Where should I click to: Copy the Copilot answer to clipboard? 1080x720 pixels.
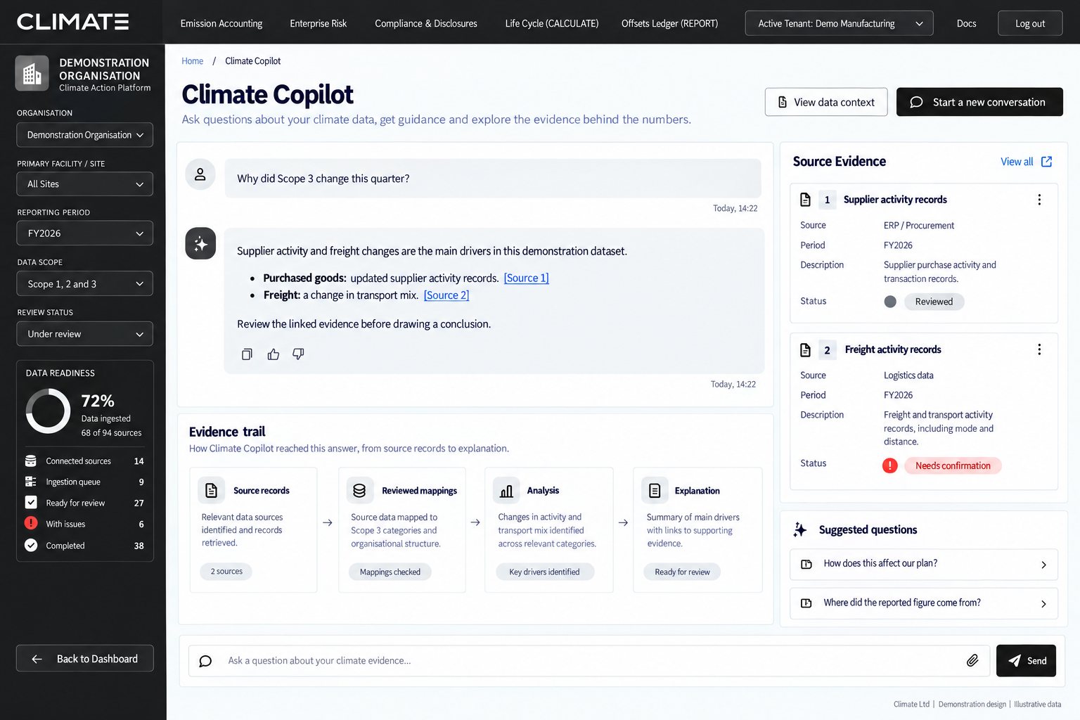(x=247, y=354)
